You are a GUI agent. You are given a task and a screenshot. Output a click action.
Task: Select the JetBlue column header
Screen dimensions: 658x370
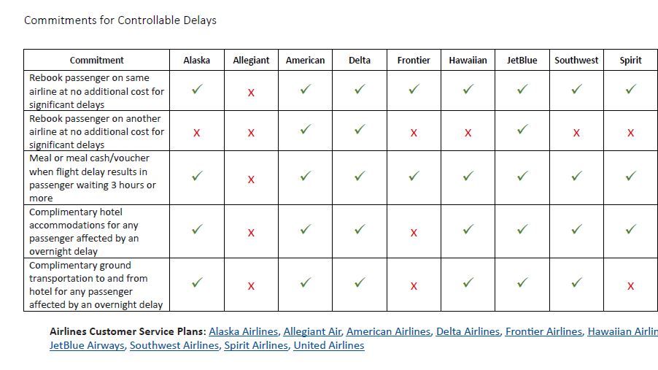(522, 61)
